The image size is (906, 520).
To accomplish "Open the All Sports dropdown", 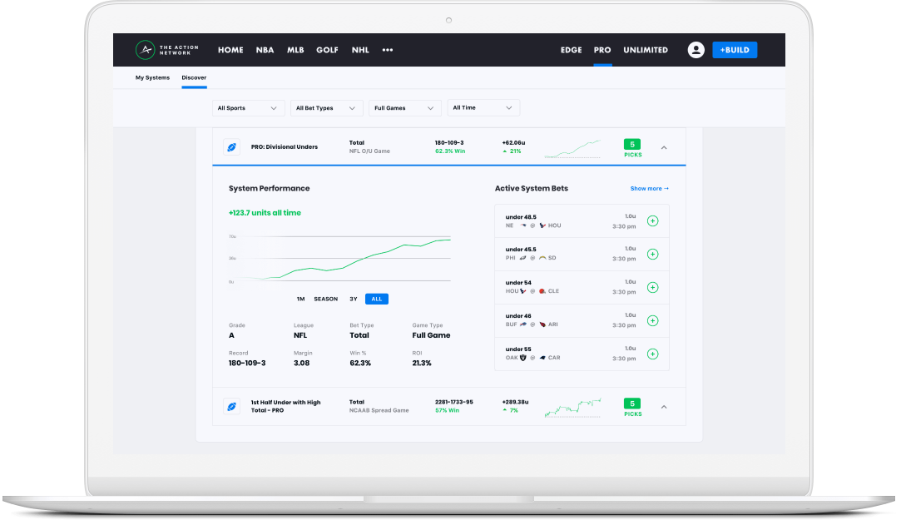I will [x=248, y=107].
